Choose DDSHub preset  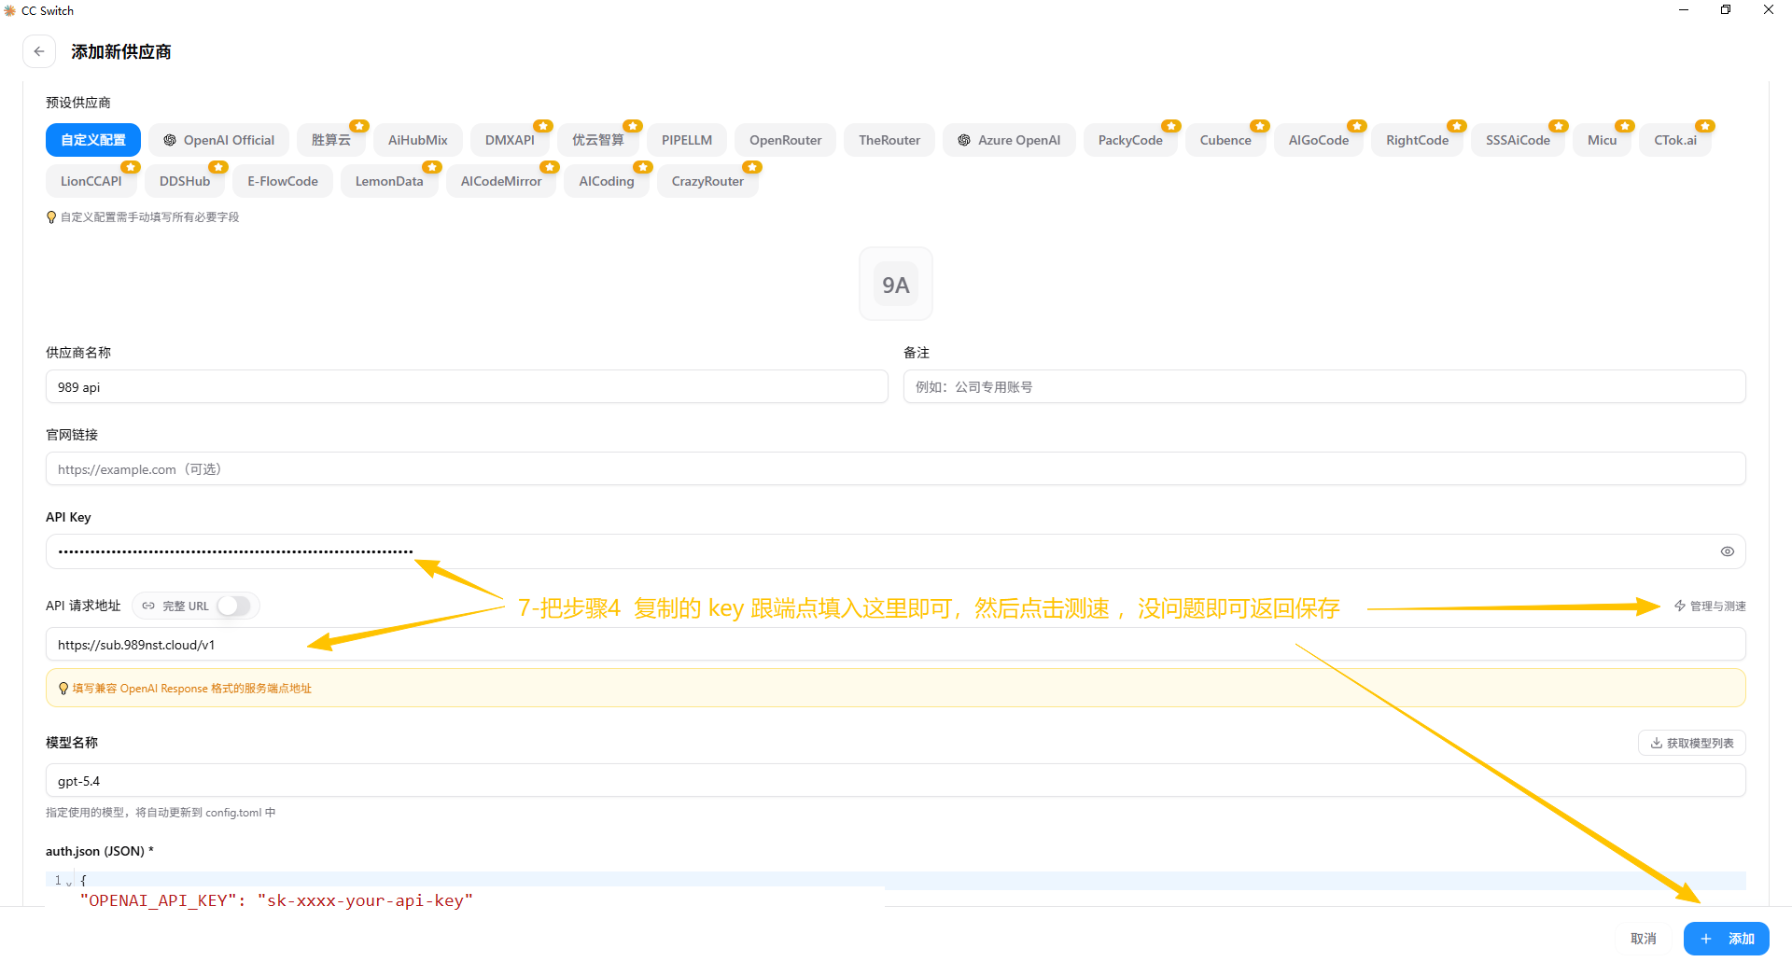pyautogui.click(x=185, y=181)
